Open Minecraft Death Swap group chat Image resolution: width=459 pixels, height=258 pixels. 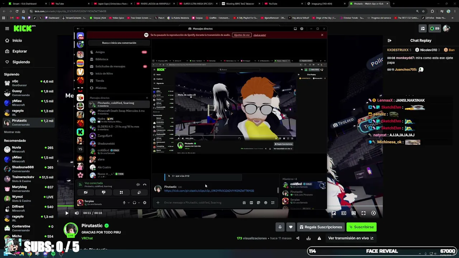[x=119, y=112]
